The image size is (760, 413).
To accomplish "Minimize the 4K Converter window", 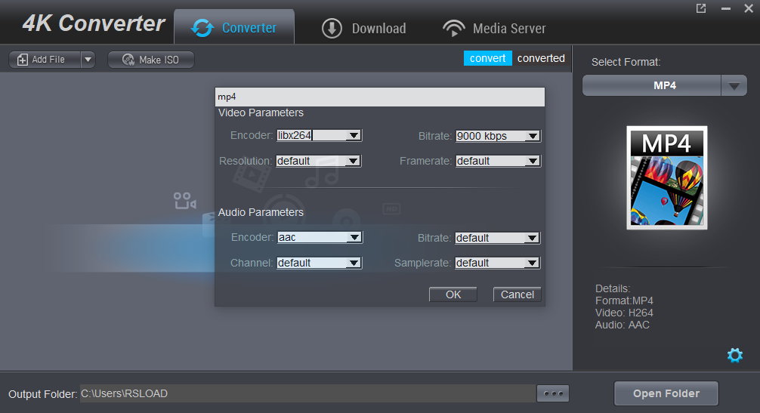I will (725, 8).
